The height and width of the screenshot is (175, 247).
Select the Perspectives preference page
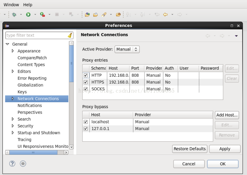click(30, 112)
